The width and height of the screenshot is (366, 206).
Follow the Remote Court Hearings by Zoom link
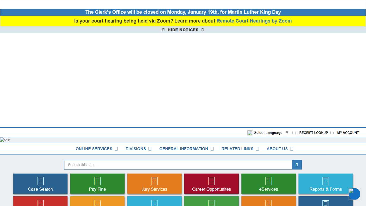(x=254, y=21)
